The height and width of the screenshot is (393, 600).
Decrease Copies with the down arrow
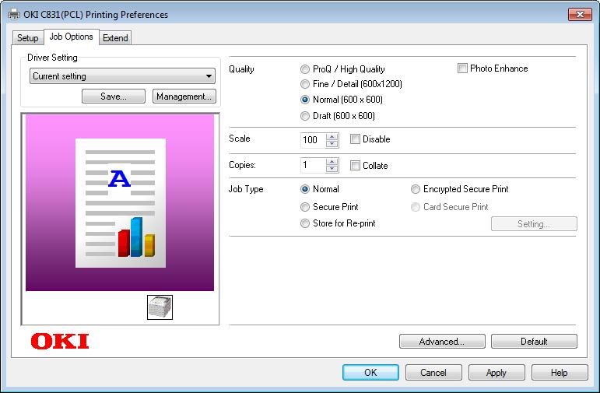[x=332, y=169]
